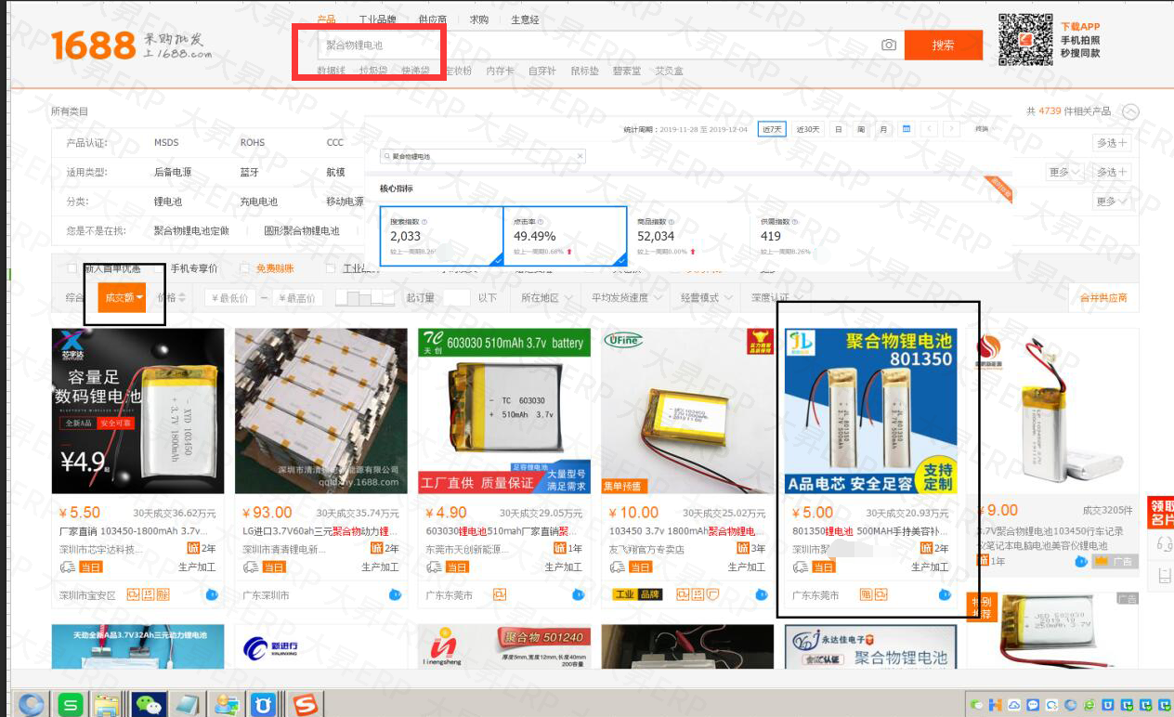
Task: Select 近7天 statistics period
Action: [x=772, y=129]
